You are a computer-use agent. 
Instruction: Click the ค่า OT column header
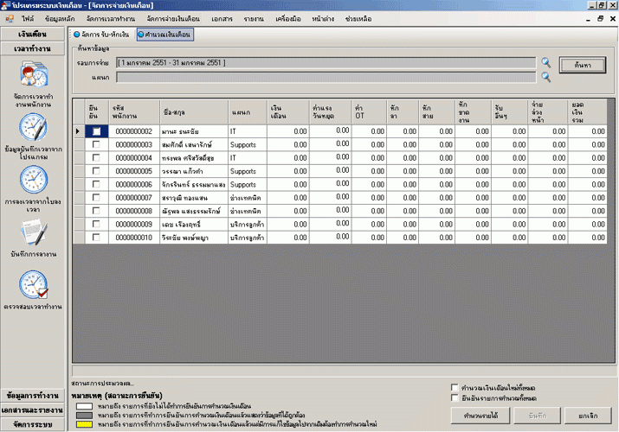pos(369,112)
